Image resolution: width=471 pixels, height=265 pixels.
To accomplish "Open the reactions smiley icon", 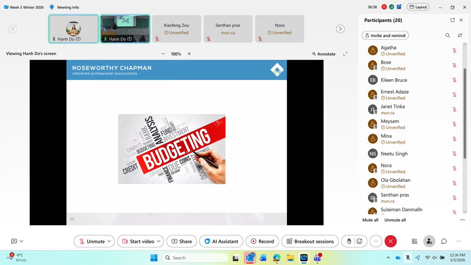I will click(x=360, y=241).
